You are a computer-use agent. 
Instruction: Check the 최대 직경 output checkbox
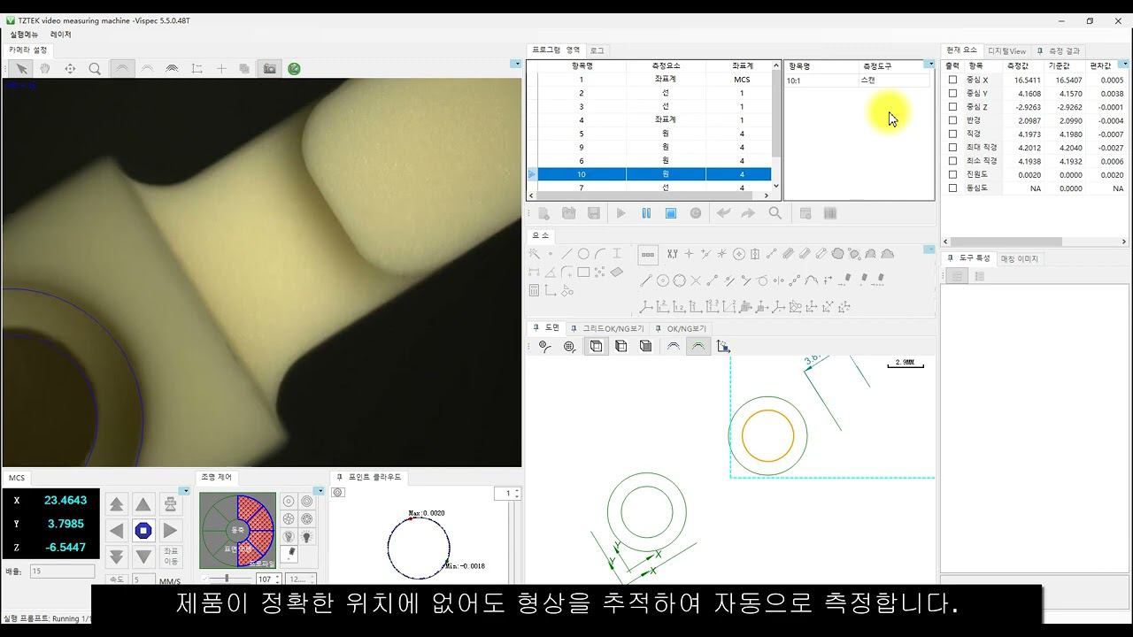(952, 148)
